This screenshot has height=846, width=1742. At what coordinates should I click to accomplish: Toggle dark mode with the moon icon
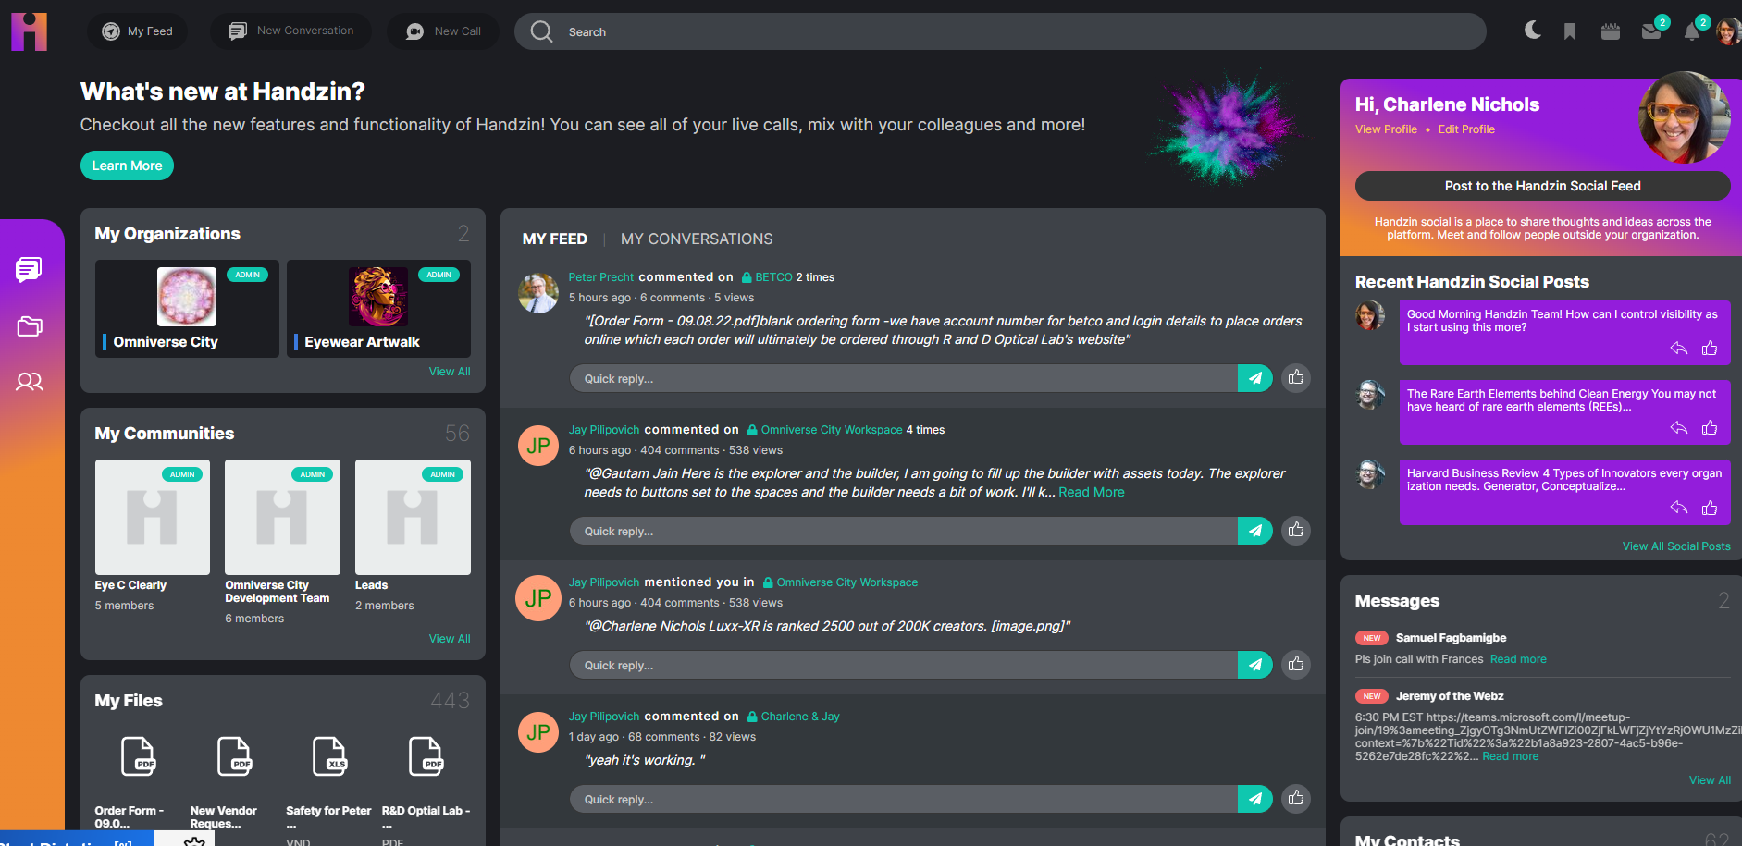click(x=1533, y=31)
